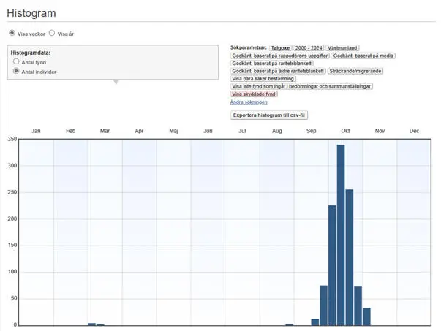Click the 'Sträckande/migrerande' parameter tag
The width and height of the screenshot is (441, 331).
pos(355,71)
